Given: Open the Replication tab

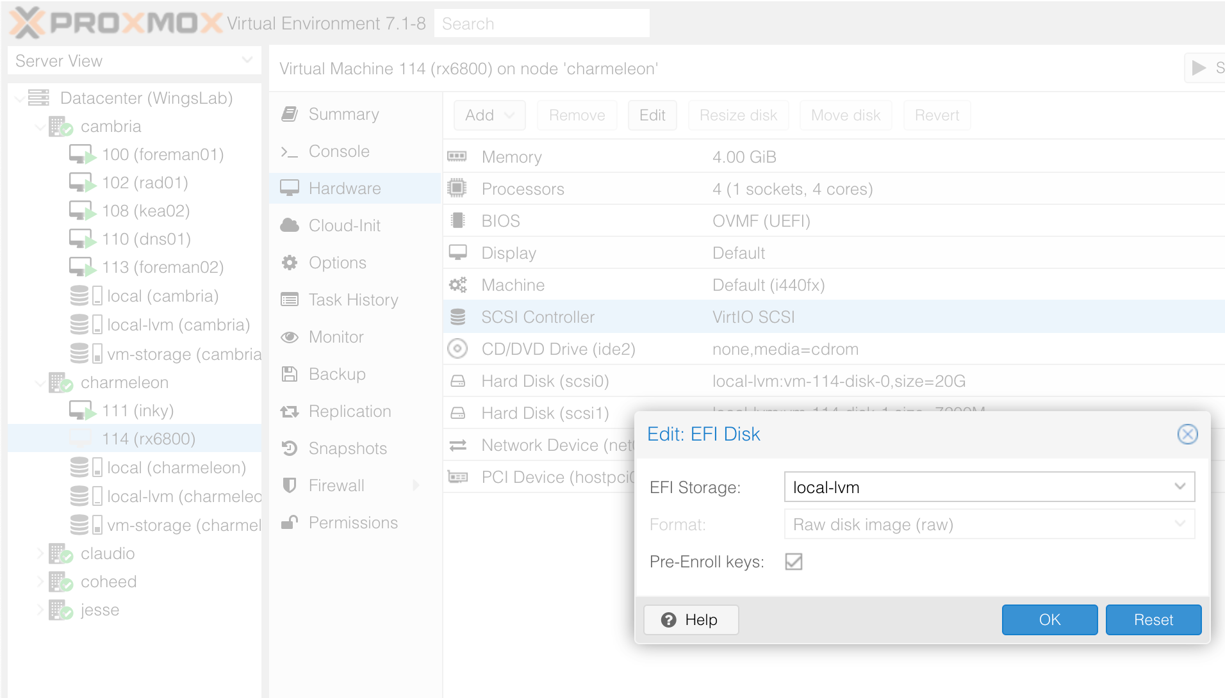Looking at the screenshot, I should (x=355, y=411).
